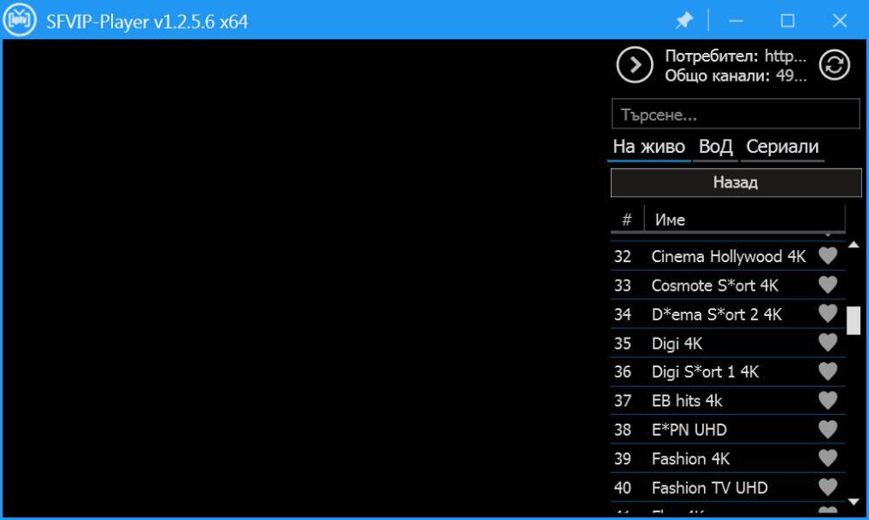
Task: Pin the player window on top
Action: click(x=685, y=21)
